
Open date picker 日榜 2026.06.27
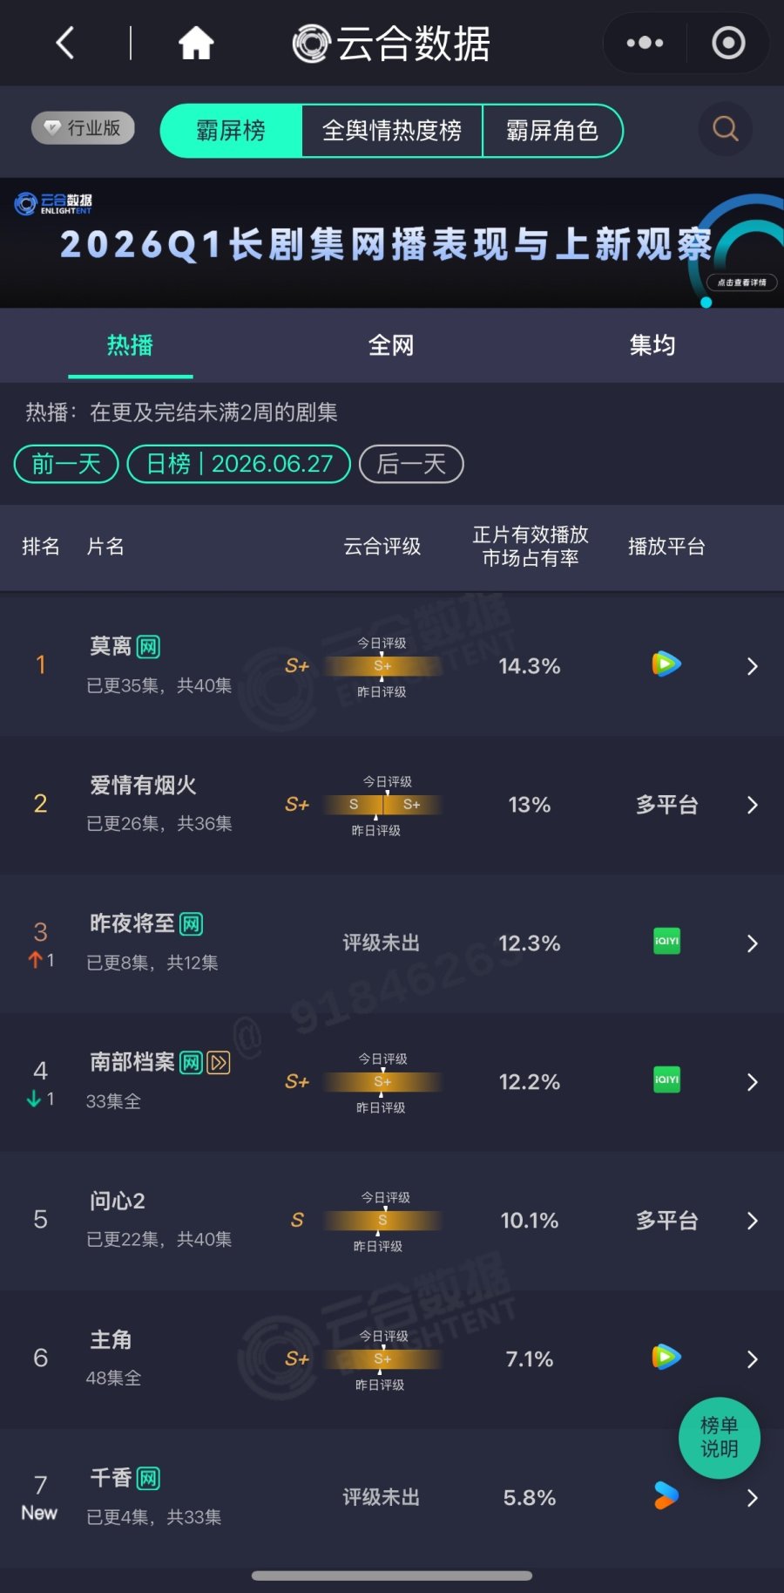click(x=239, y=464)
